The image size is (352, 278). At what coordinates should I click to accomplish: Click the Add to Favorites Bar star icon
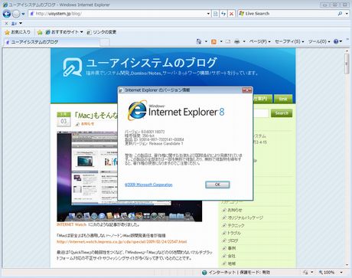click(40, 32)
